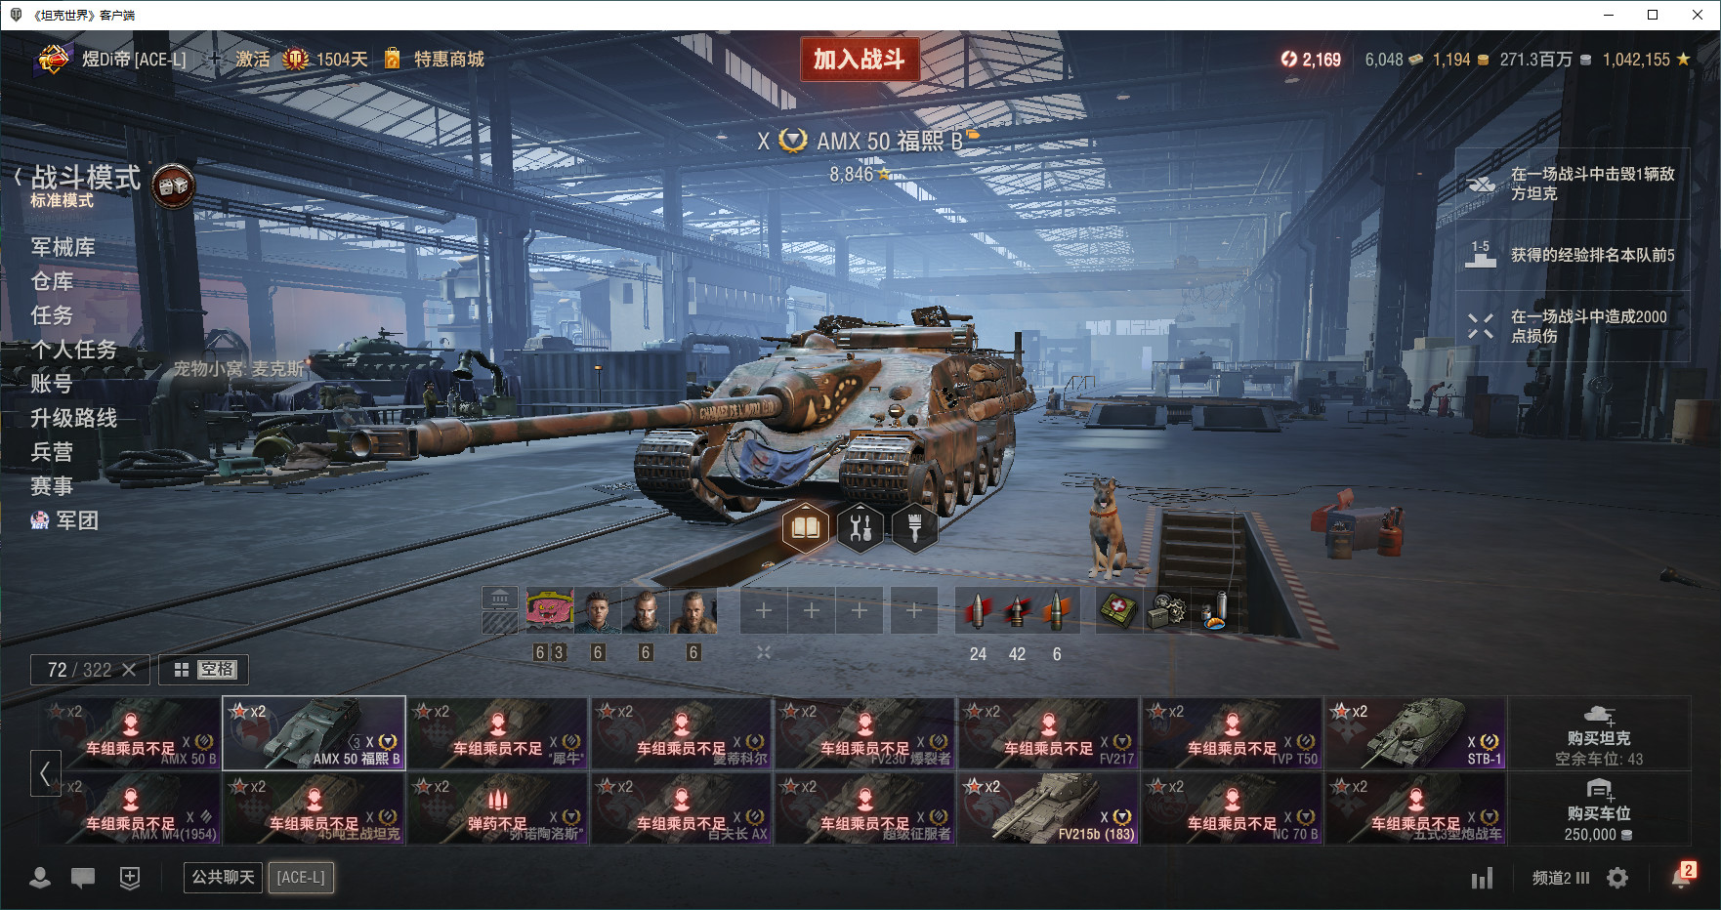Open the 军械库 menu item
The width and height of the screenshot is (1721, 910).
click(x=63, y=247)
